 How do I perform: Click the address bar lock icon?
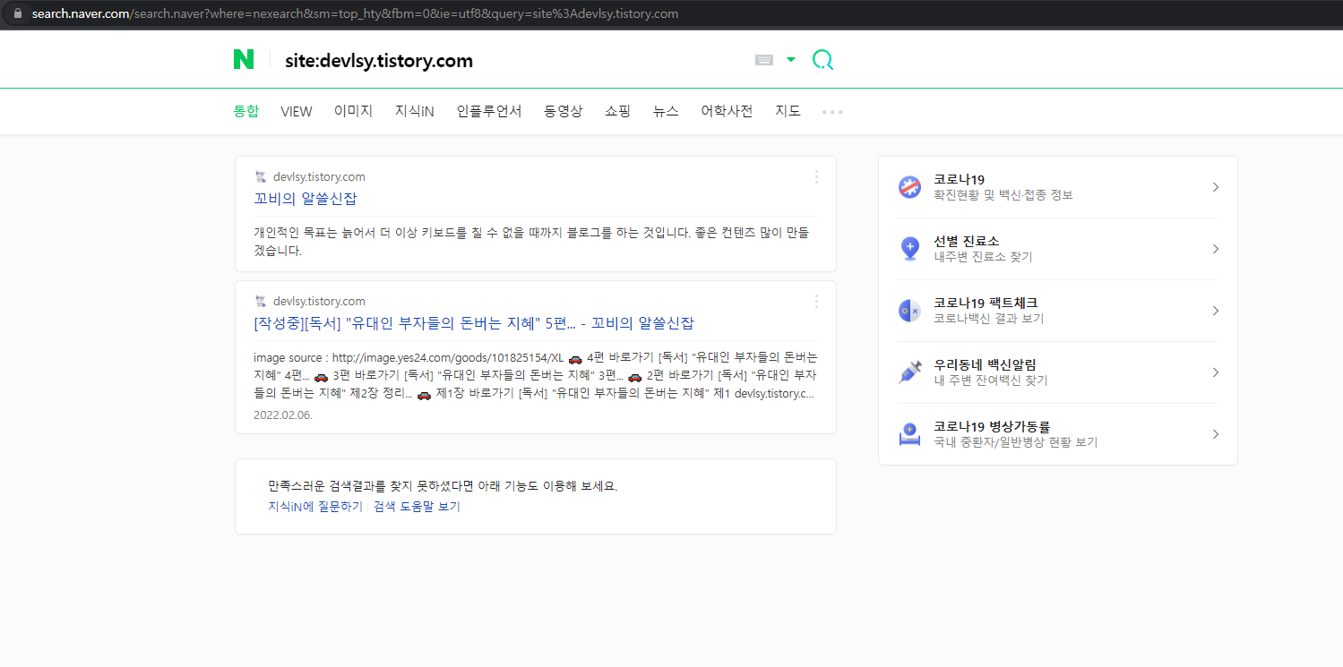pos(16,13)
